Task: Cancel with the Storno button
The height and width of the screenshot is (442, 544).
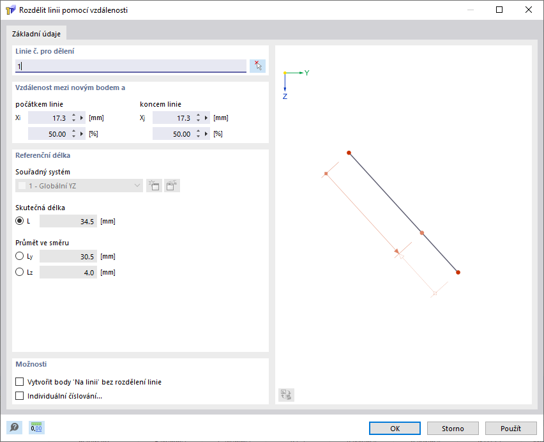Action: click(453, 429)
